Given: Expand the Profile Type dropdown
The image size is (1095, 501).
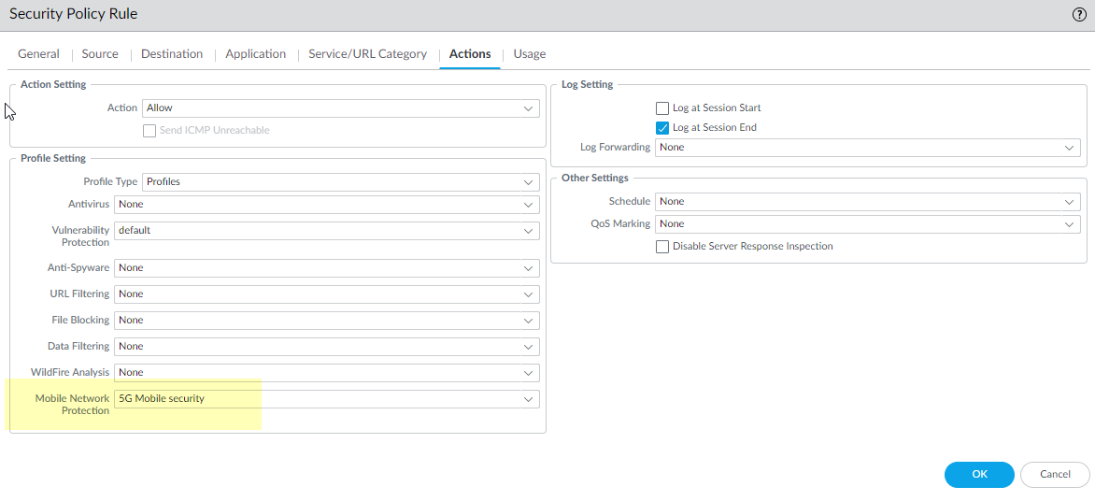Looking at the screenshot, I should tap(340, 182).
